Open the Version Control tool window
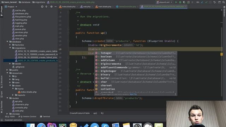Image resolution: width=226 pixels, height=127 pixels. click(x=28, y=116)
